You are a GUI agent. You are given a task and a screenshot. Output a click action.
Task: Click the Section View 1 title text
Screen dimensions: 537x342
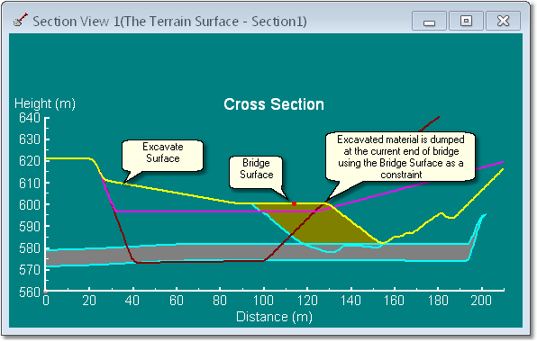click(x=169, y=22)
